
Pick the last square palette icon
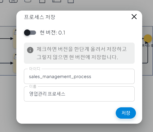pos(71,1)
